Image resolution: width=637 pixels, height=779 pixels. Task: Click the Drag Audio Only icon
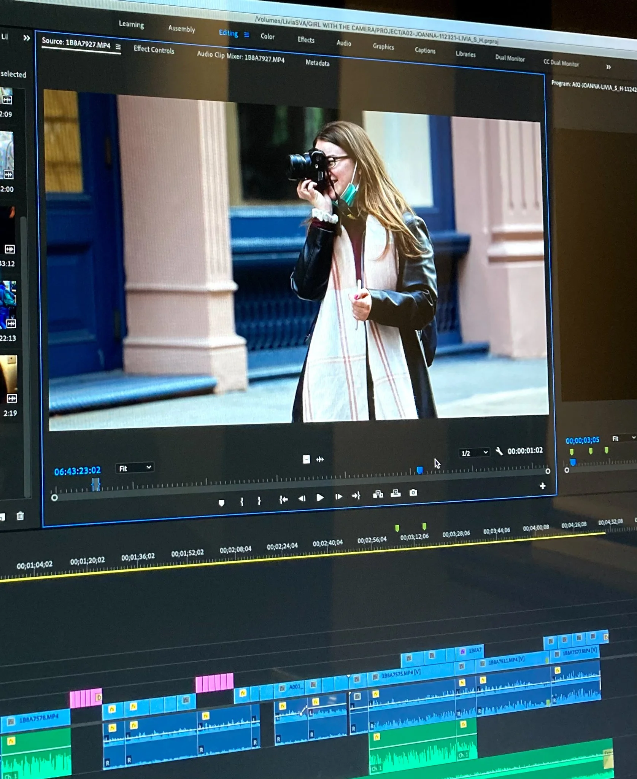[x=320, y=459]
